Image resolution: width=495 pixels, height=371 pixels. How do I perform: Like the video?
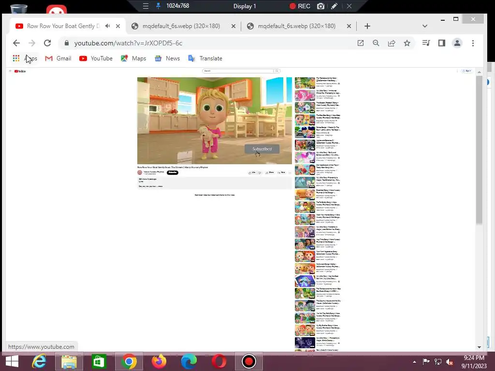252,172
